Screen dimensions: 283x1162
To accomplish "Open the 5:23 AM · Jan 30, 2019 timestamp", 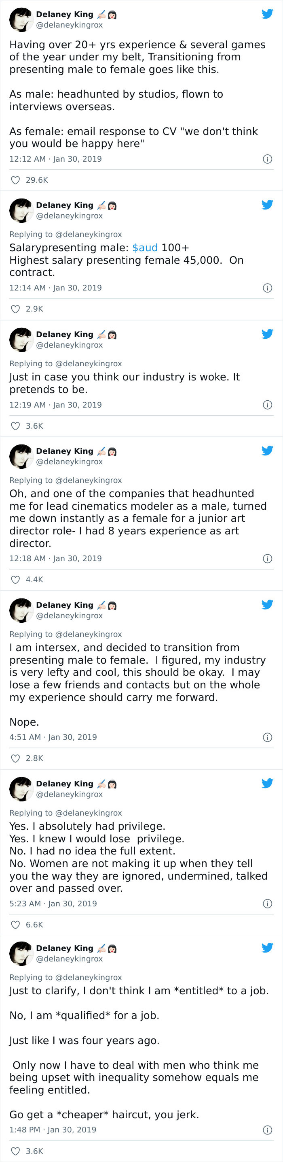I will 53,904.
